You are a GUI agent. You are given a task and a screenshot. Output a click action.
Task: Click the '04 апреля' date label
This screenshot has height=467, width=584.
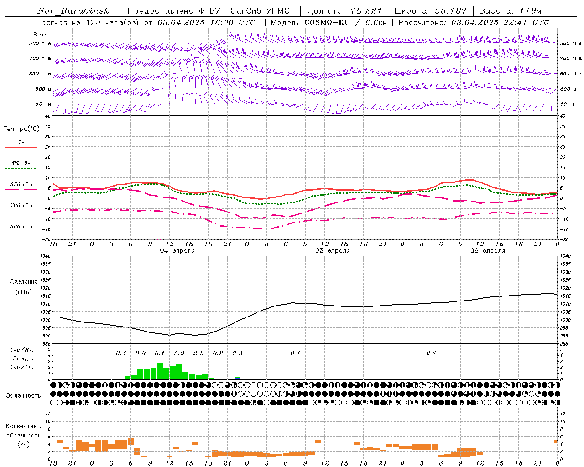tap(177, 251)
